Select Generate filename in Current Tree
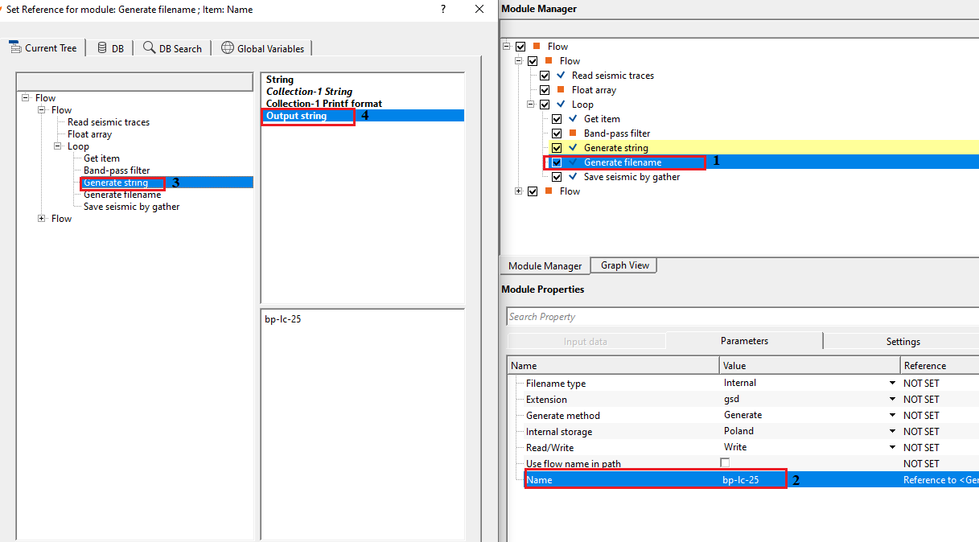The image size is (979, 542). tap(122, 195)
